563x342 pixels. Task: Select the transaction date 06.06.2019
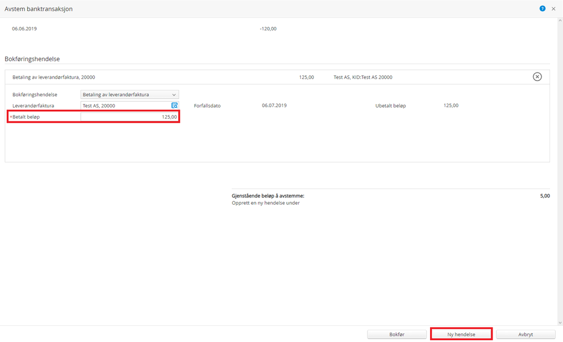point(24,29)
